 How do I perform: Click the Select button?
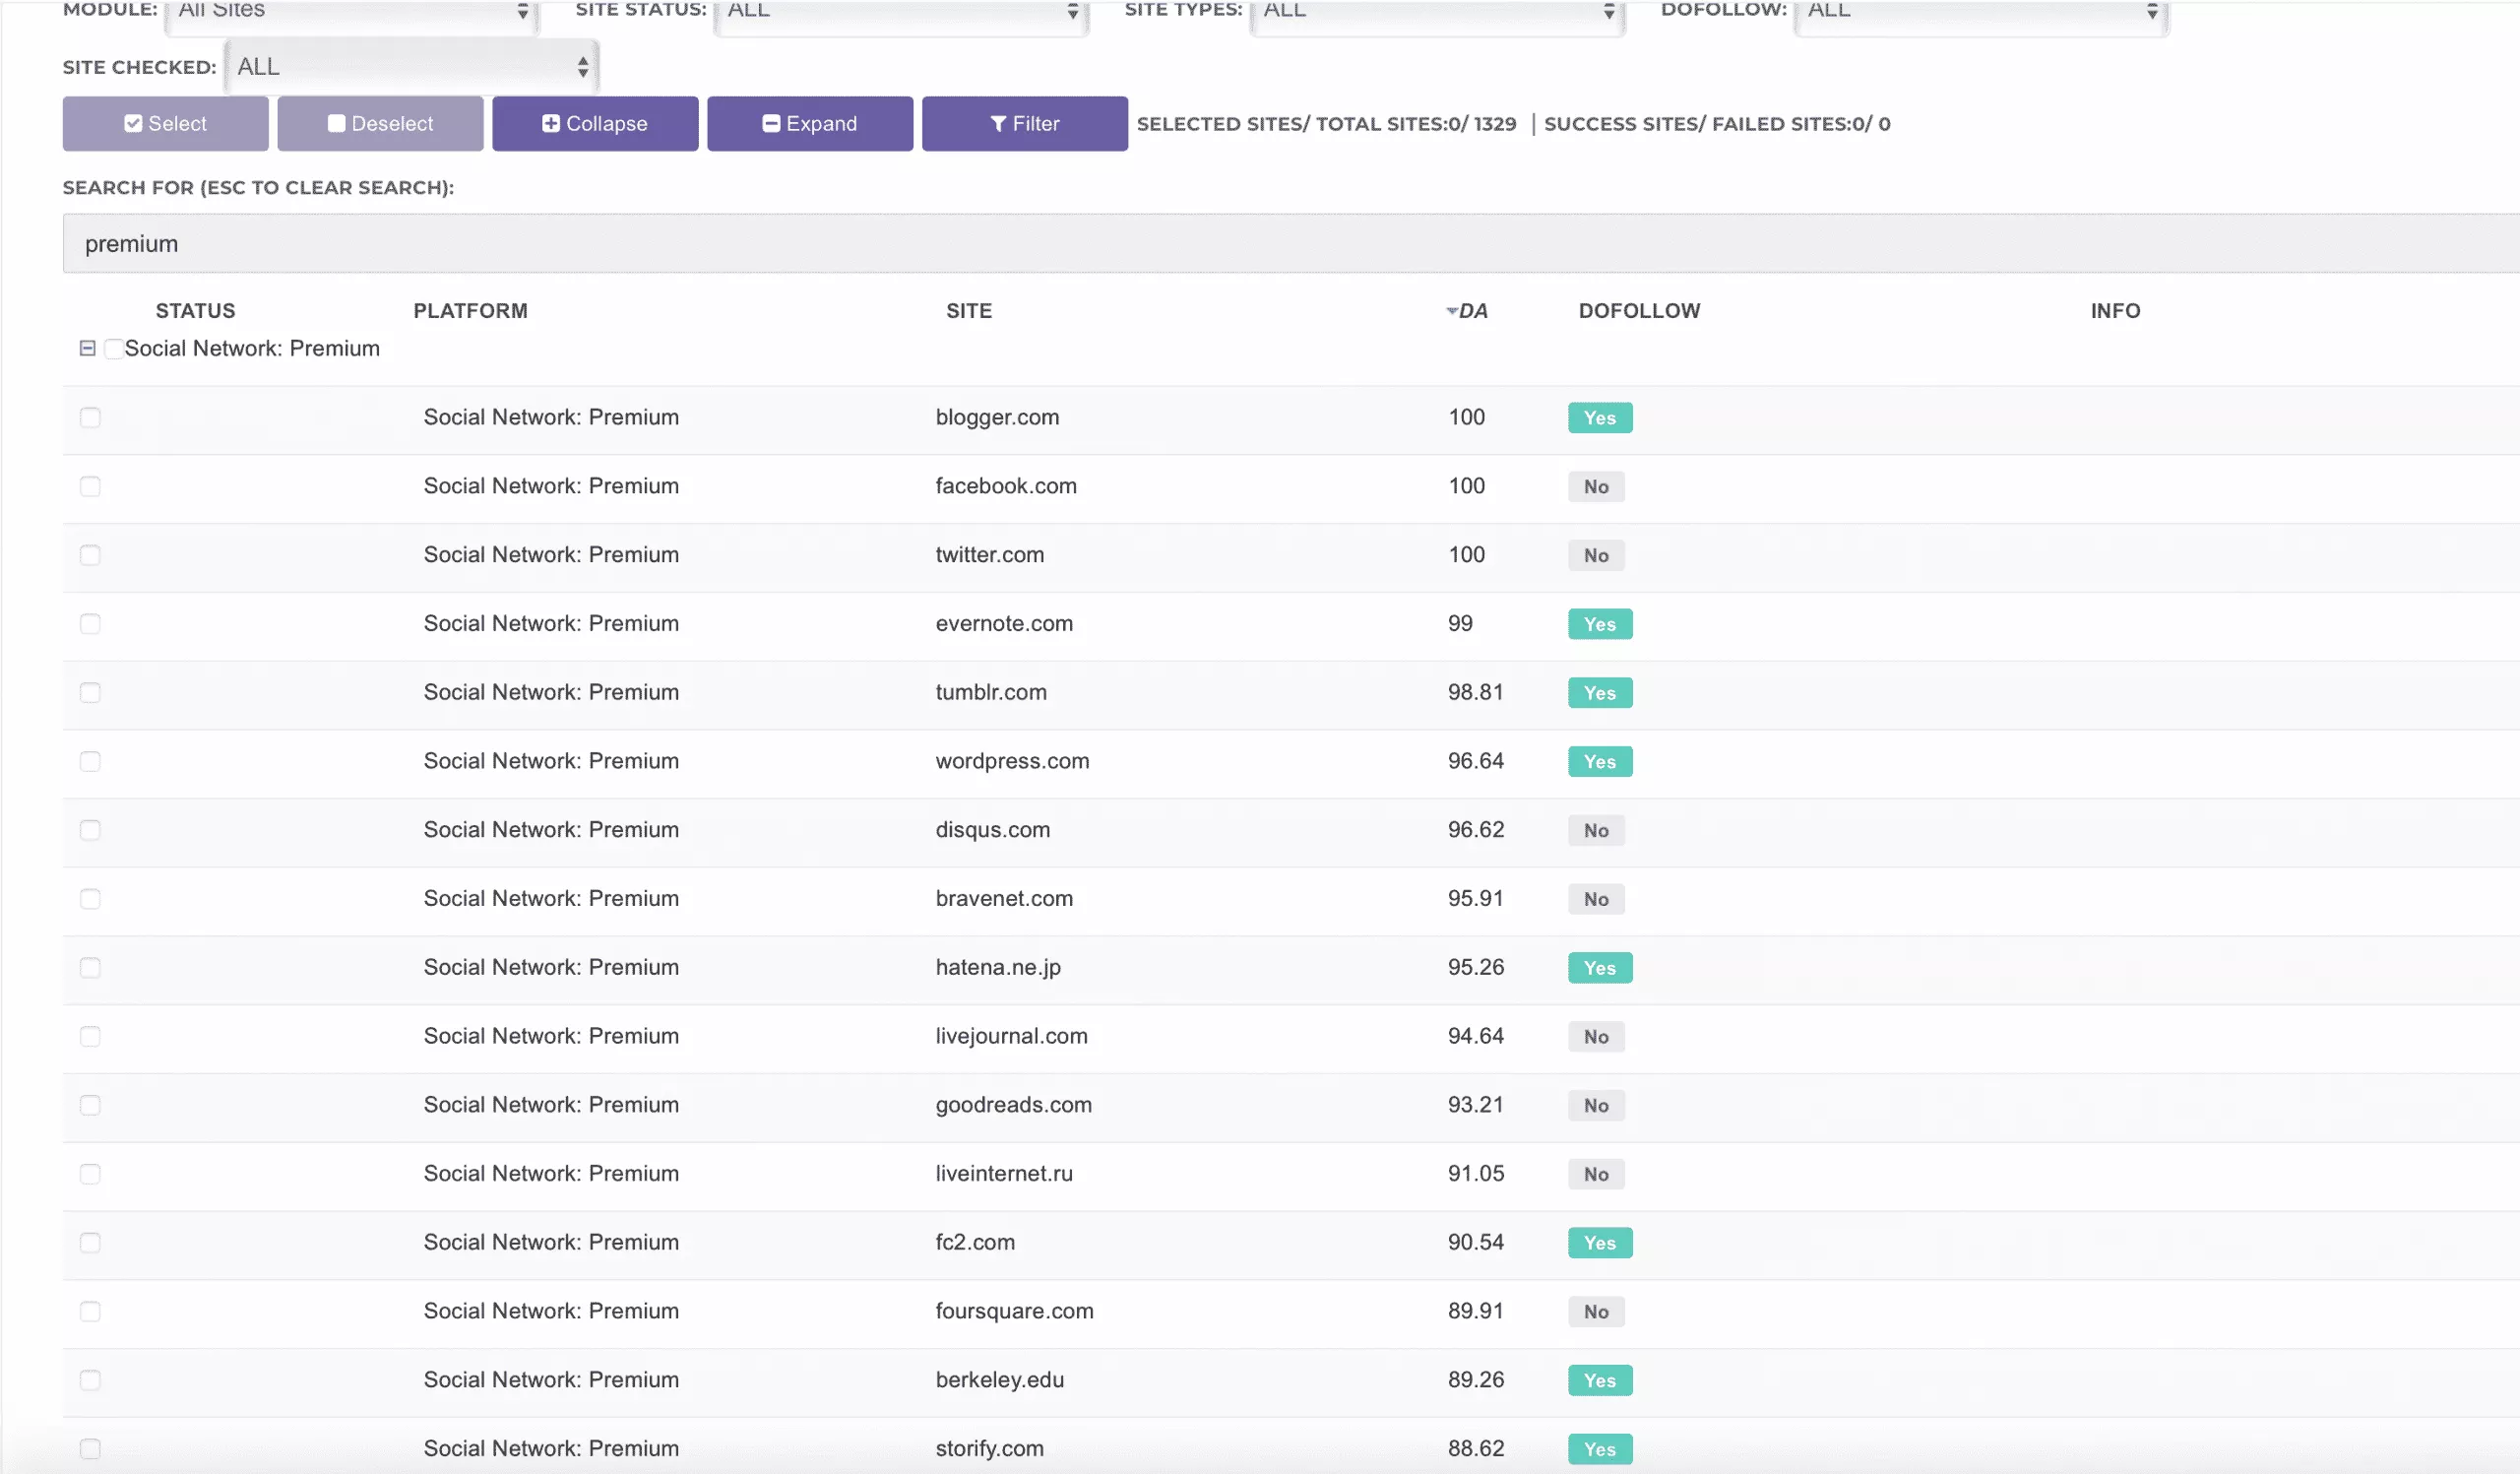[165, 123]
